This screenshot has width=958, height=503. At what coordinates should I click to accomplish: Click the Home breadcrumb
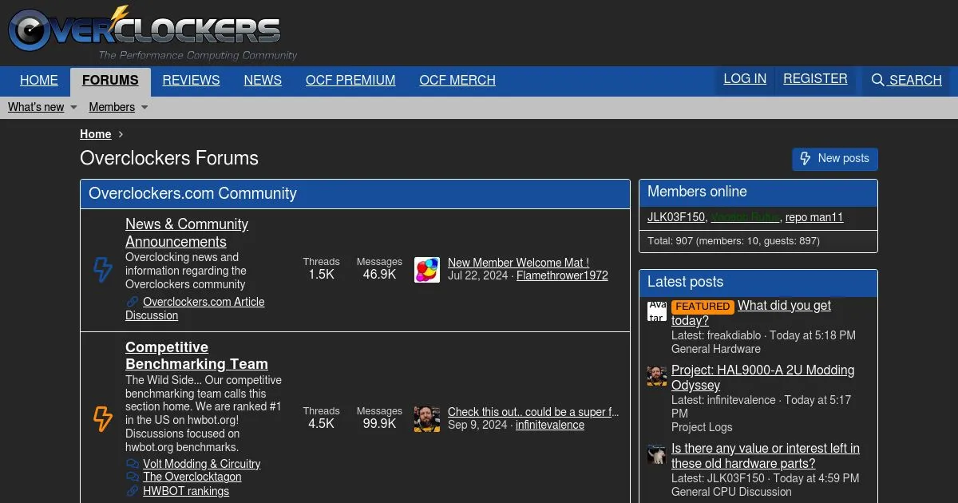[x=96, y=134]
